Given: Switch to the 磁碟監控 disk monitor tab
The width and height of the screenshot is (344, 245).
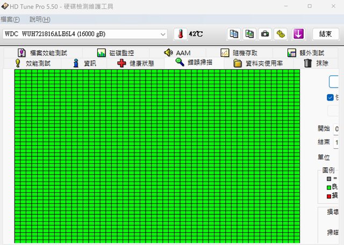Looking at the screenshot, I should (116, 53).
